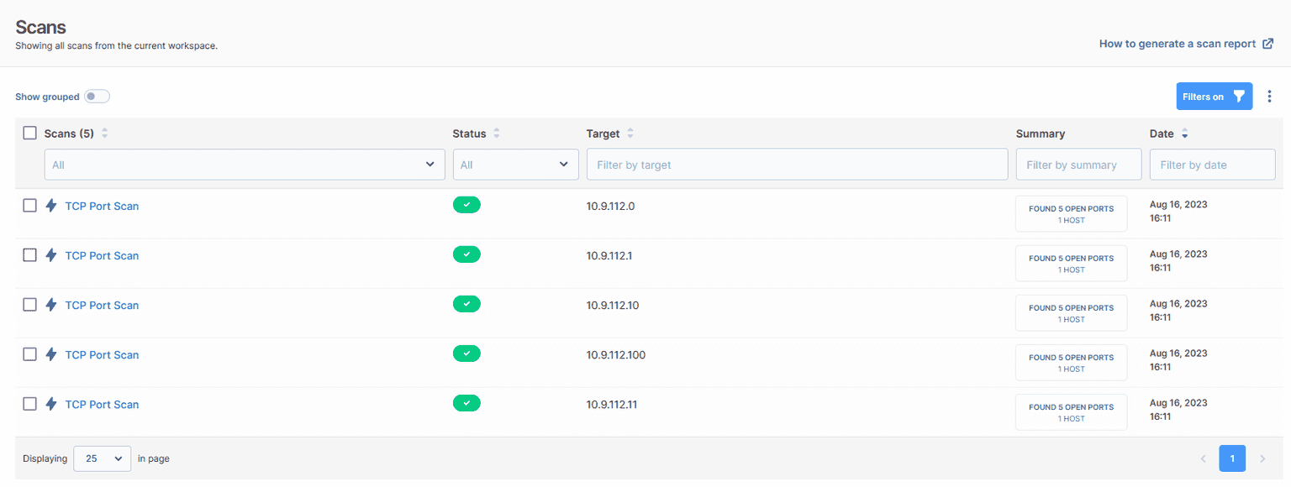This screenshot has height=487, width=1291.
Task: Open the 25 per page dropdown
Action: coord(102,458)
